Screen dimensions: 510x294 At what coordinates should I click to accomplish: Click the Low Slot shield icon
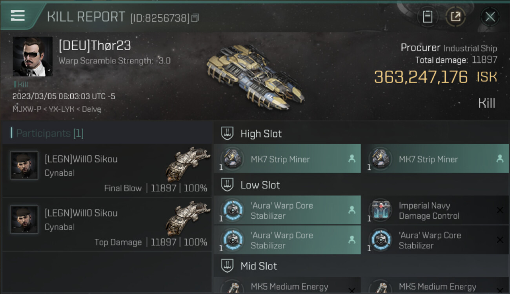[x=227, y=185]
